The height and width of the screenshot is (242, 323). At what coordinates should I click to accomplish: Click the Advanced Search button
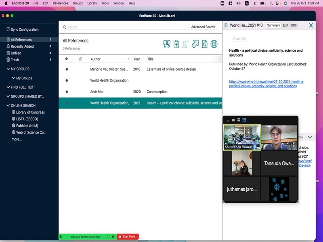203,27
